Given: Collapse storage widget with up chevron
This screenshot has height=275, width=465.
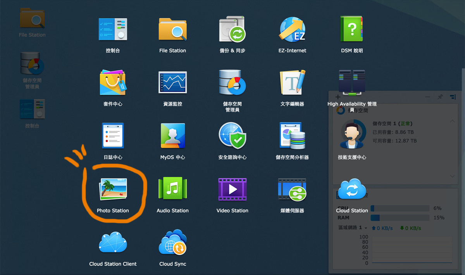Looking at the screenshot, I should click(452, 121).
